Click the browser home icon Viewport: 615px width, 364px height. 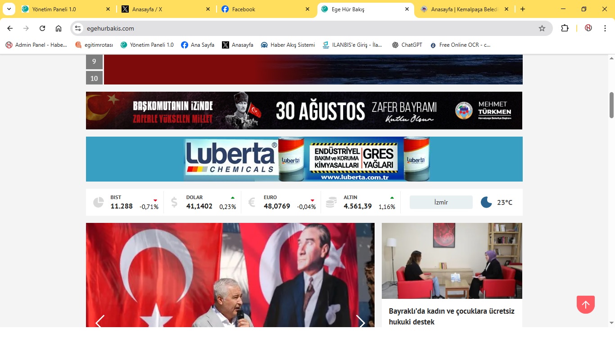click(59, 28)
